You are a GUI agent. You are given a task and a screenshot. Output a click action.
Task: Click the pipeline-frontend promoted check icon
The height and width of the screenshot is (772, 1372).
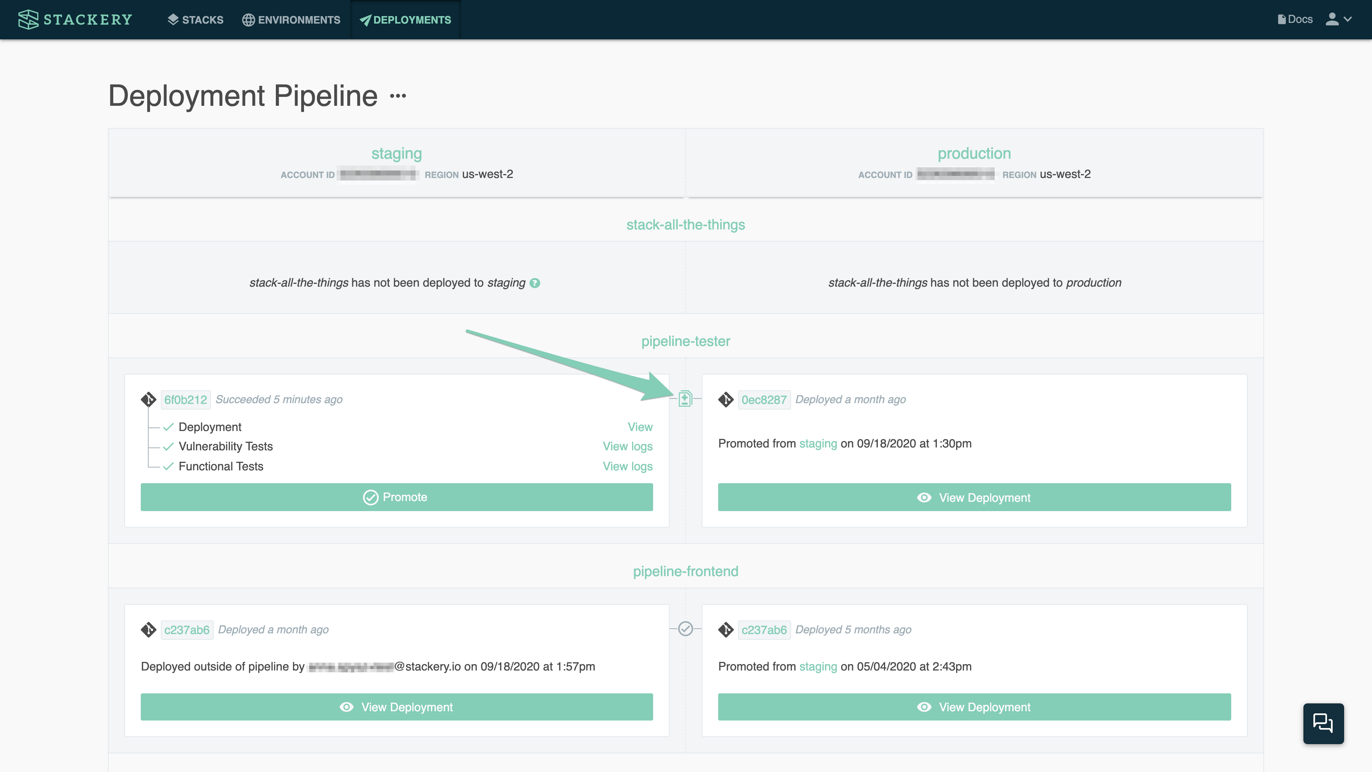(x=686, y=629)
